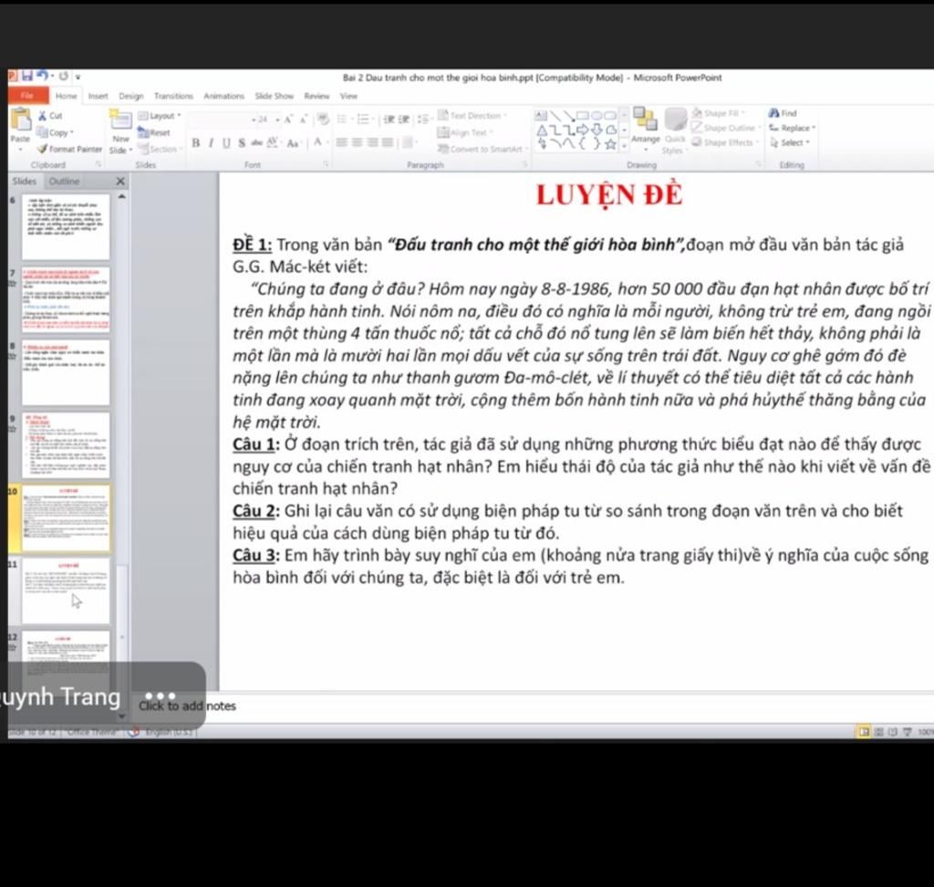Pick the triangle shape in shapes gallery

[542, 130]
